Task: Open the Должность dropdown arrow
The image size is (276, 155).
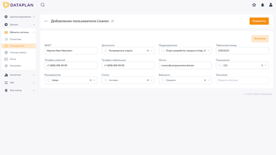Action: click(152, 51)
